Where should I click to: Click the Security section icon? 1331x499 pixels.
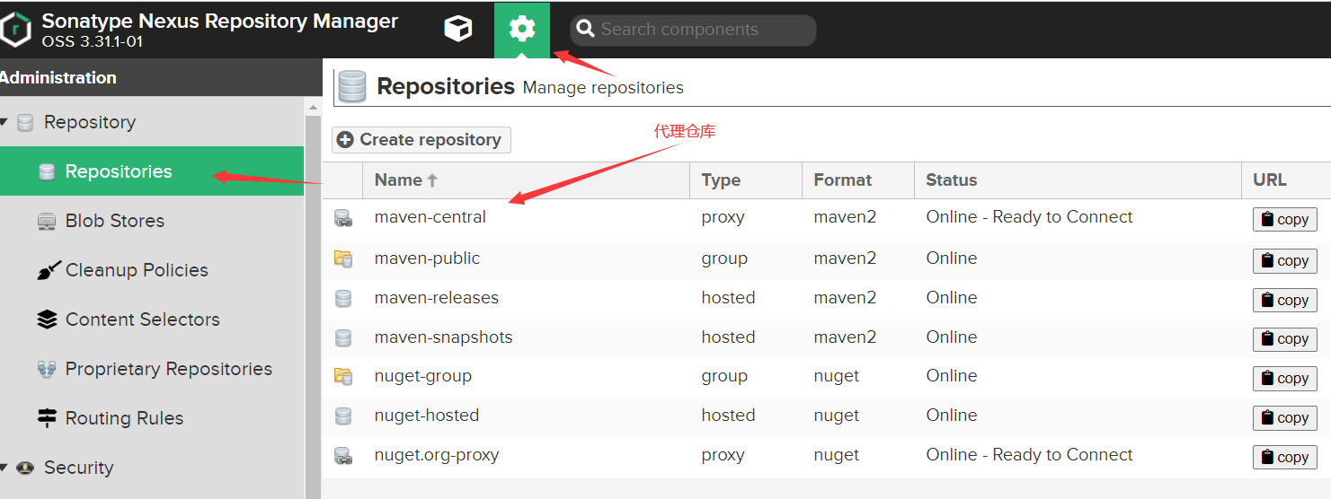click(25, 468)
